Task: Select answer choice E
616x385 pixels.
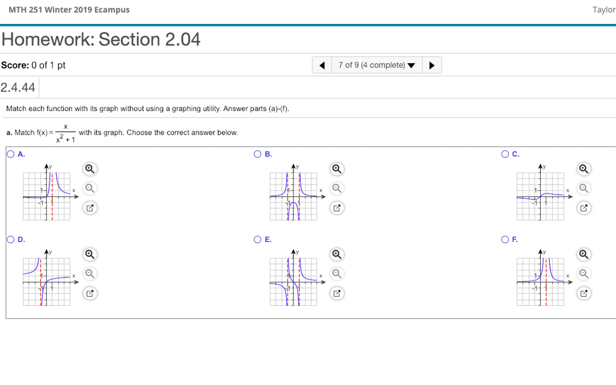Action: pyautogui.click(x=257, y=239)
